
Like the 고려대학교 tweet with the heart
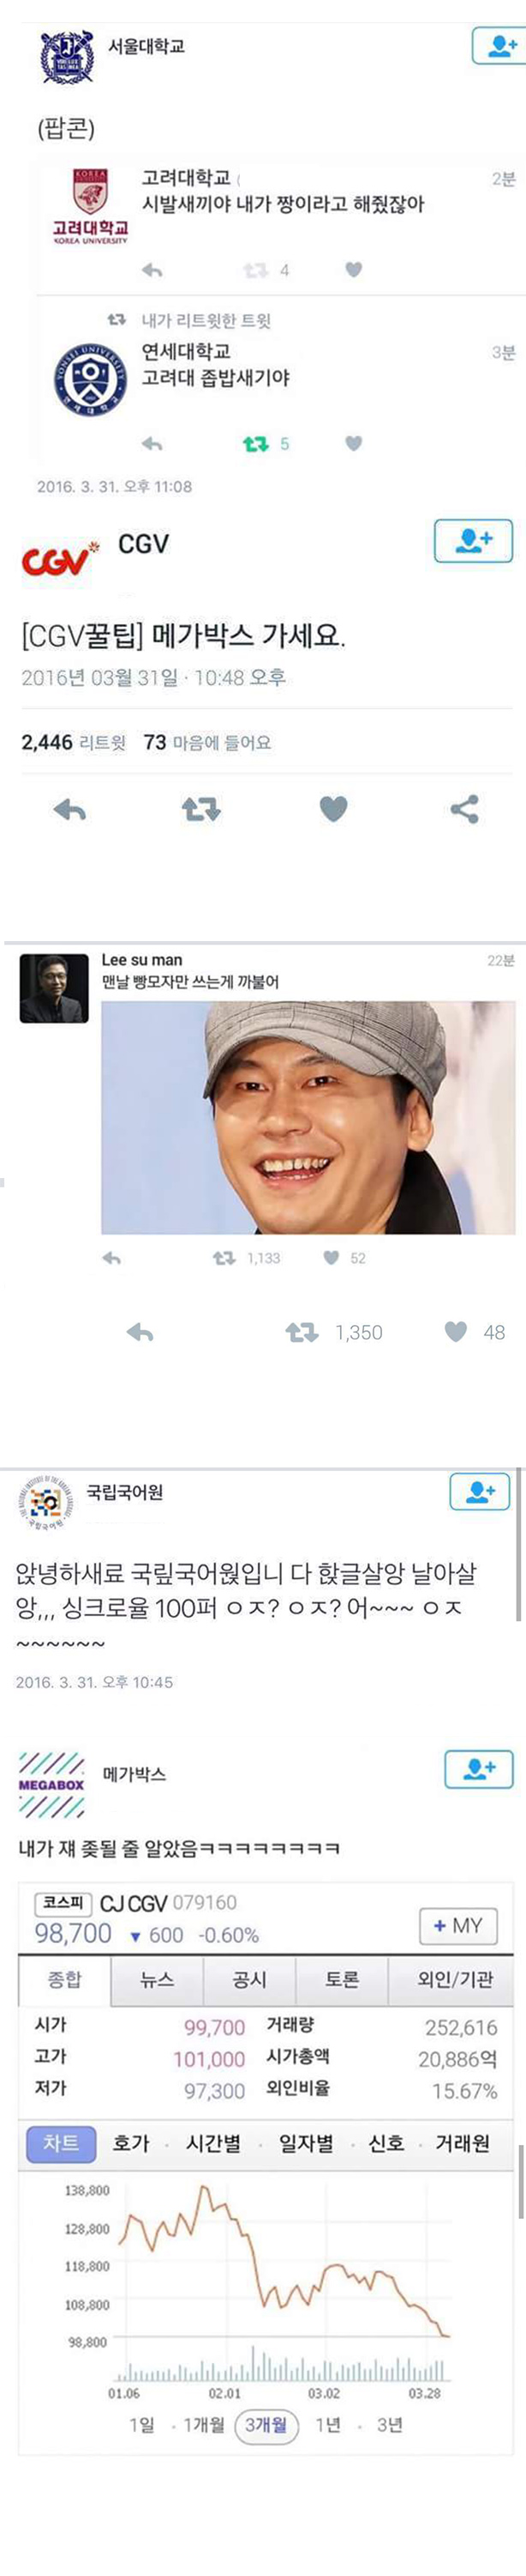[x=353, y=269]
